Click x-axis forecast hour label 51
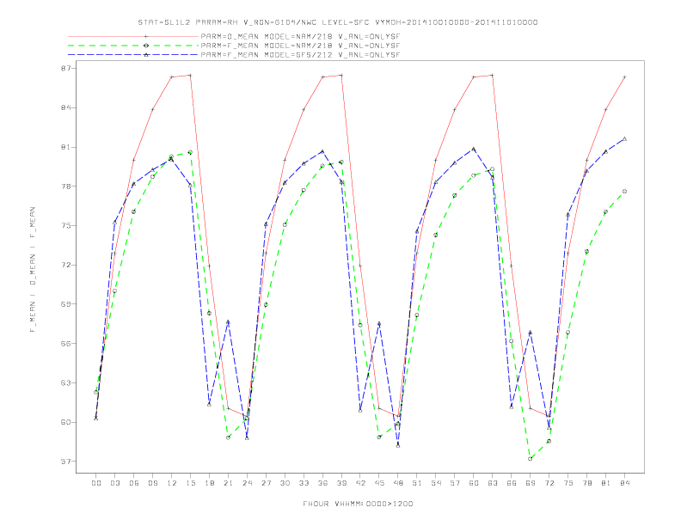 (x=417, y=483)
